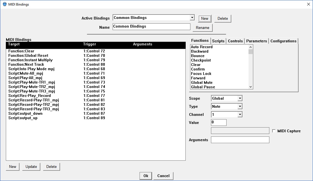This screenshot has height=181, width=313.
Task: Click the Arguments column header
Action: (x=143, y=44)
